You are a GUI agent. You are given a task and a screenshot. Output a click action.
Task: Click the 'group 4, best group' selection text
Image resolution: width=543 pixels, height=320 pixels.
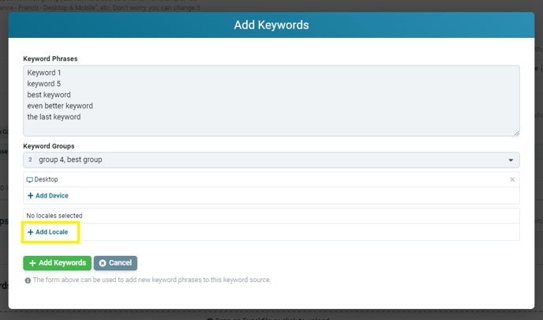tap(70, 160)
